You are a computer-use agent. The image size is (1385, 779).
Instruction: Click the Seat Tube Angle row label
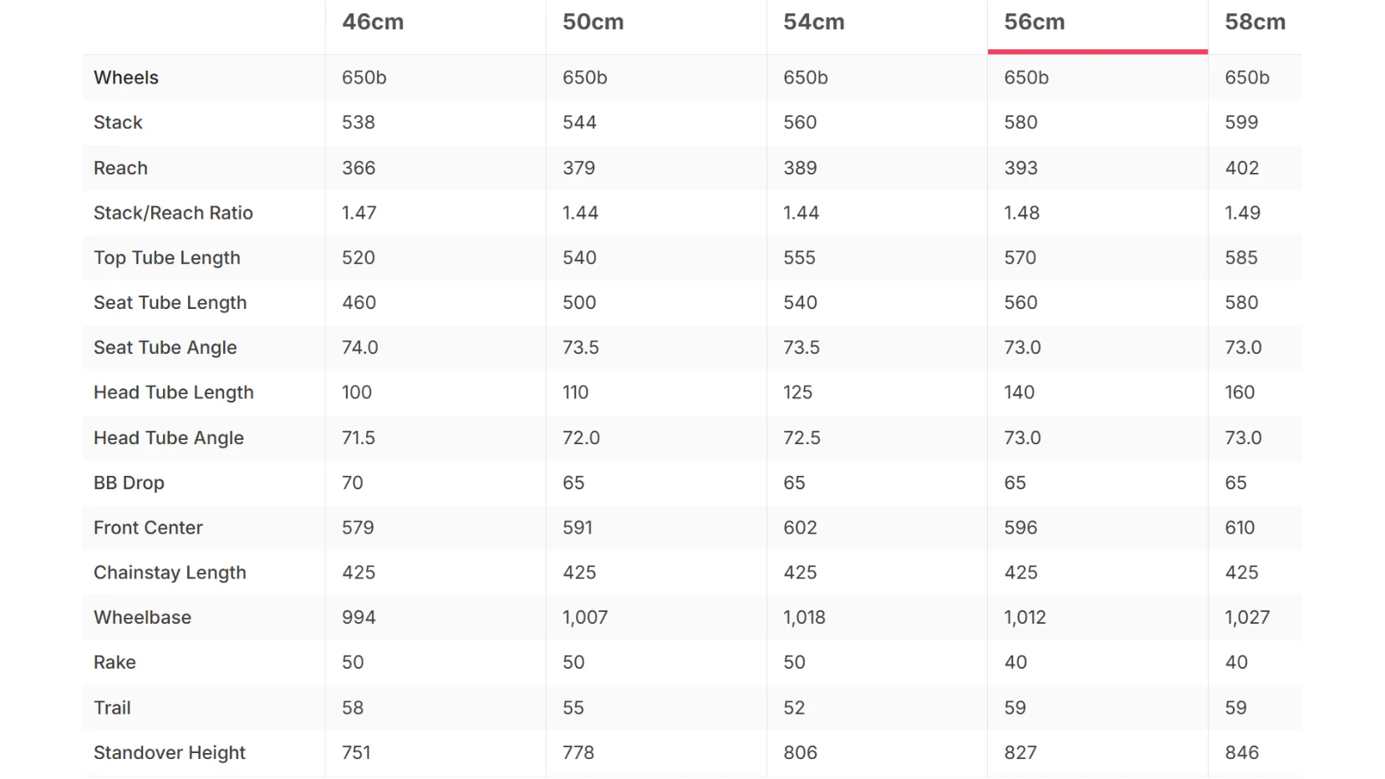click(165, 348)
